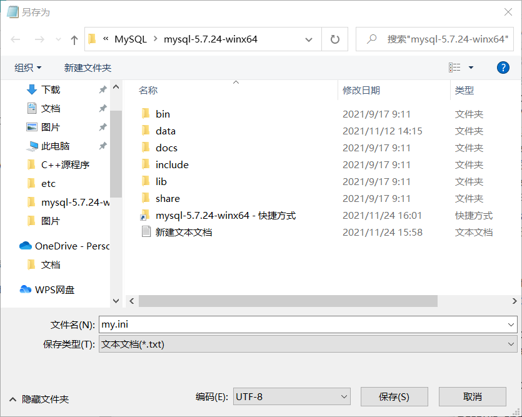The height and width of the screenshot is (417, 522).
Task: Click the blue help icon
Action: pyautogui.click(x=503, y=68)
